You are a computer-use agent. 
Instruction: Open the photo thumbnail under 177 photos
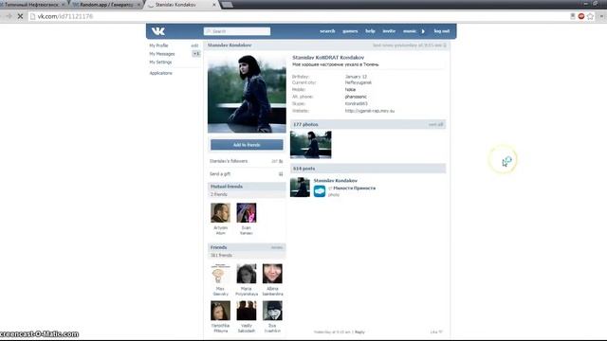tap(311, 145)
